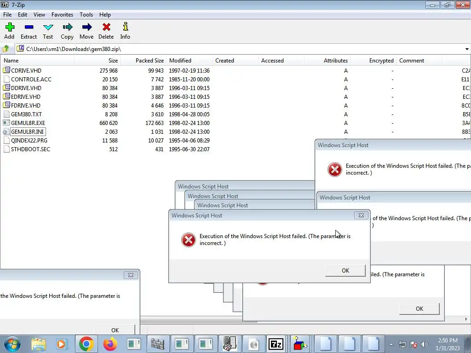The width and height of the screenshot is (471, 353).
Task: Click OK in the frontmost Script Host dialog
Action: [345, 270]
